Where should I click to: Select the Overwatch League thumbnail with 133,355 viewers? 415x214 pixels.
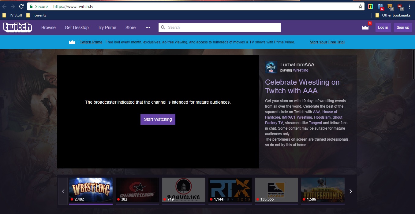click(x=276, y=190)
